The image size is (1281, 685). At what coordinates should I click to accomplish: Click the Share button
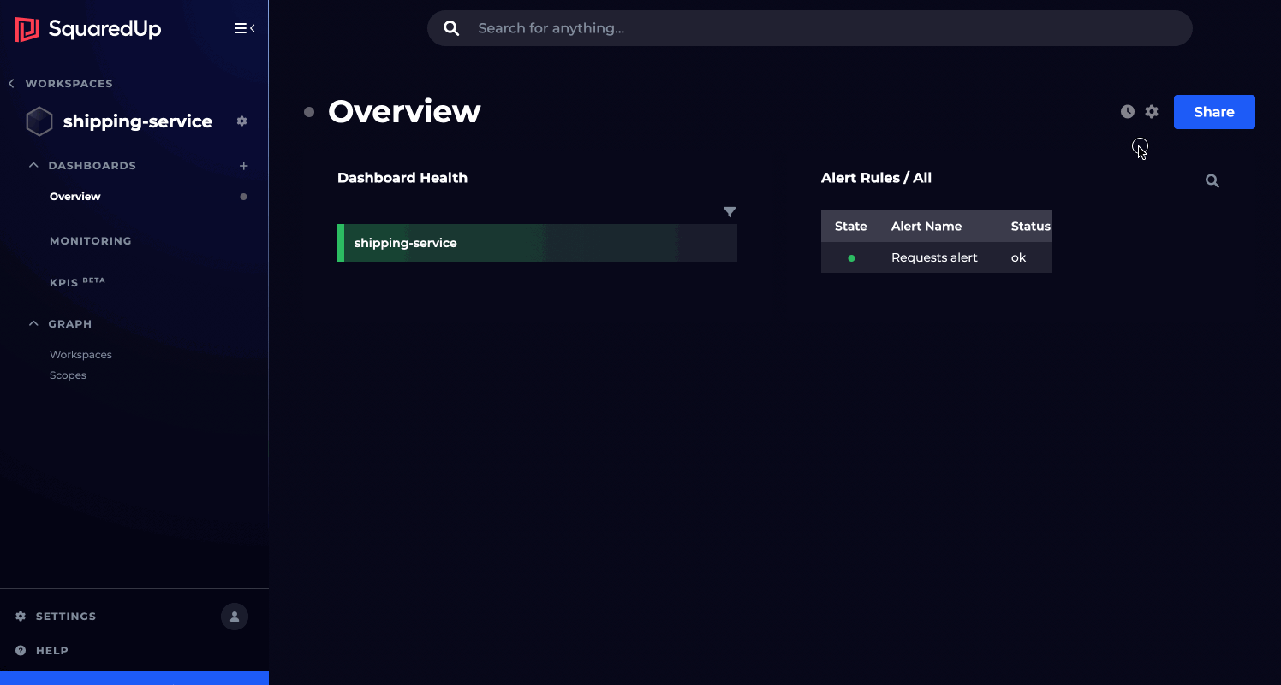pyautogui.click(x=1213, y=111)
